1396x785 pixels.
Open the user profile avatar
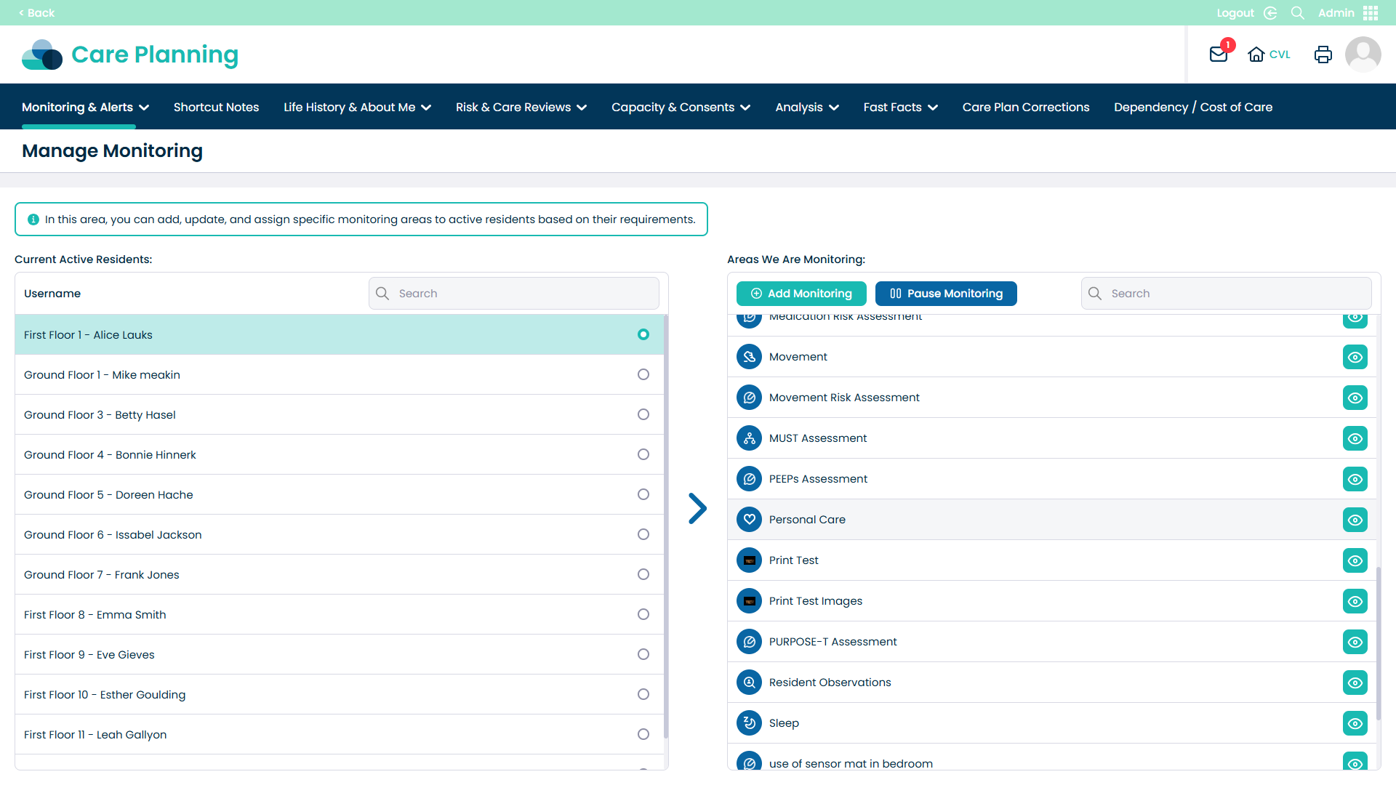click(x=1363, y=55)
